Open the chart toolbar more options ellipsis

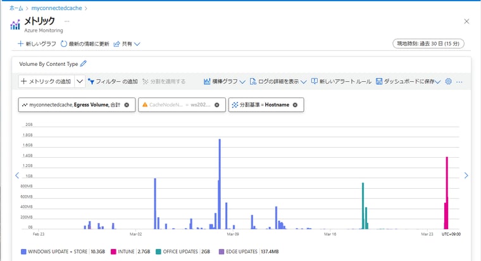click(459, 82)
